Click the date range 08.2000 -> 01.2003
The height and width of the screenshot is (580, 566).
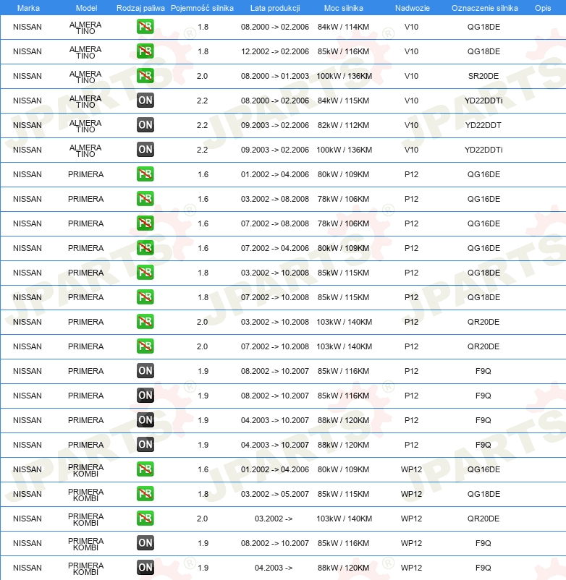click(x=274, y=76)
